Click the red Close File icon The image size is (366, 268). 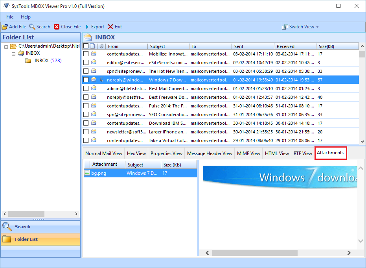coord(57,27)
